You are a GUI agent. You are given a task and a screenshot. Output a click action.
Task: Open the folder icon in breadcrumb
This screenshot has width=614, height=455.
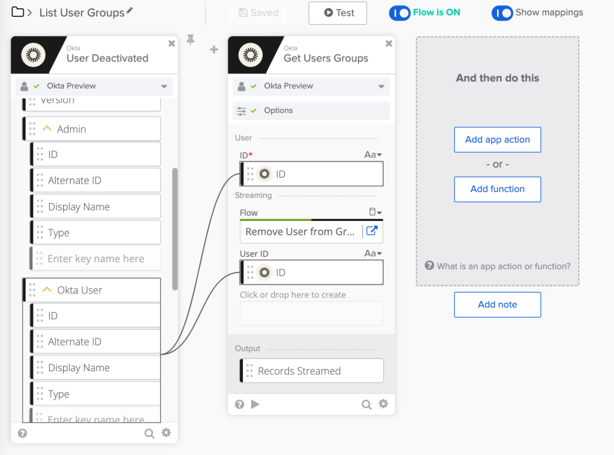click(18, 12)
